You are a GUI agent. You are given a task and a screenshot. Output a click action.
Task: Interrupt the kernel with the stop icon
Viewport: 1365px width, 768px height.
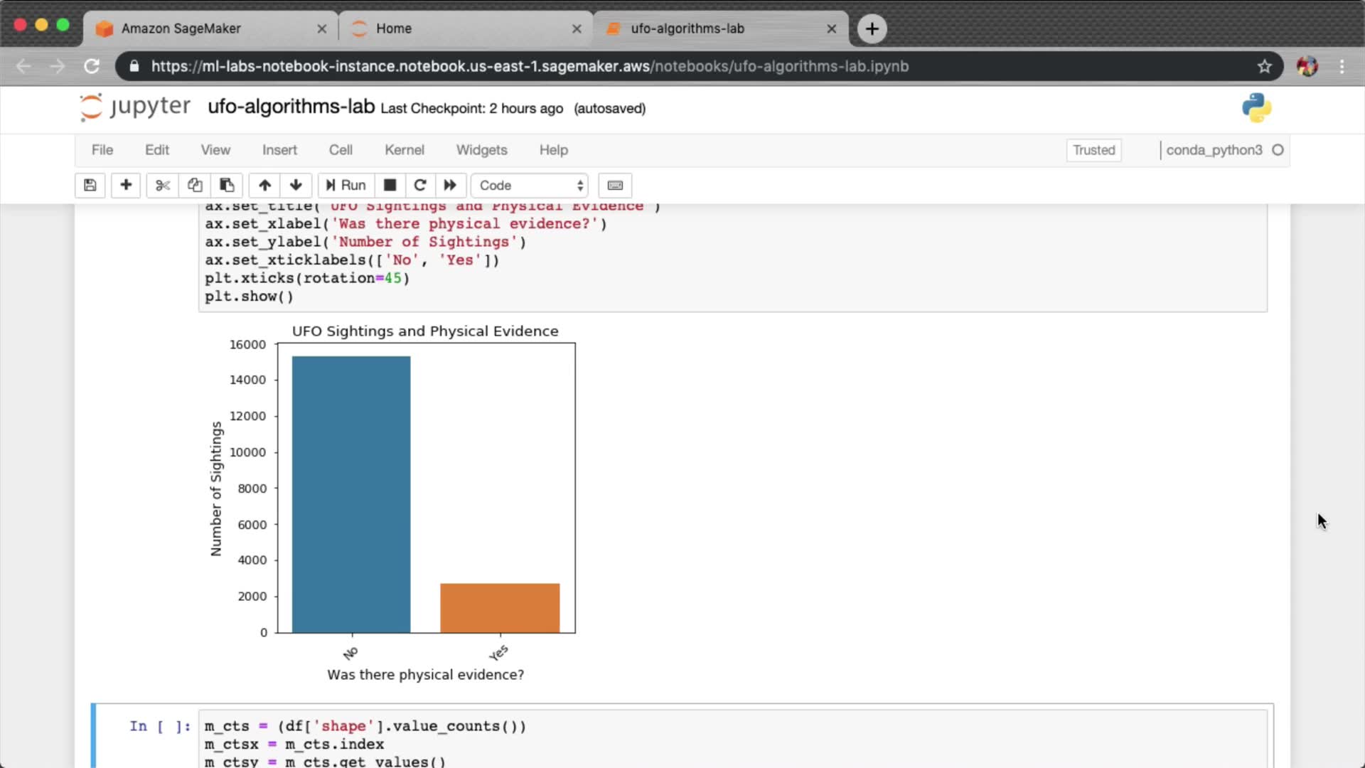(x=390, y=186)
